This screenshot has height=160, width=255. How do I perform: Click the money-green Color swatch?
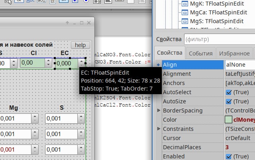[228, 120]
